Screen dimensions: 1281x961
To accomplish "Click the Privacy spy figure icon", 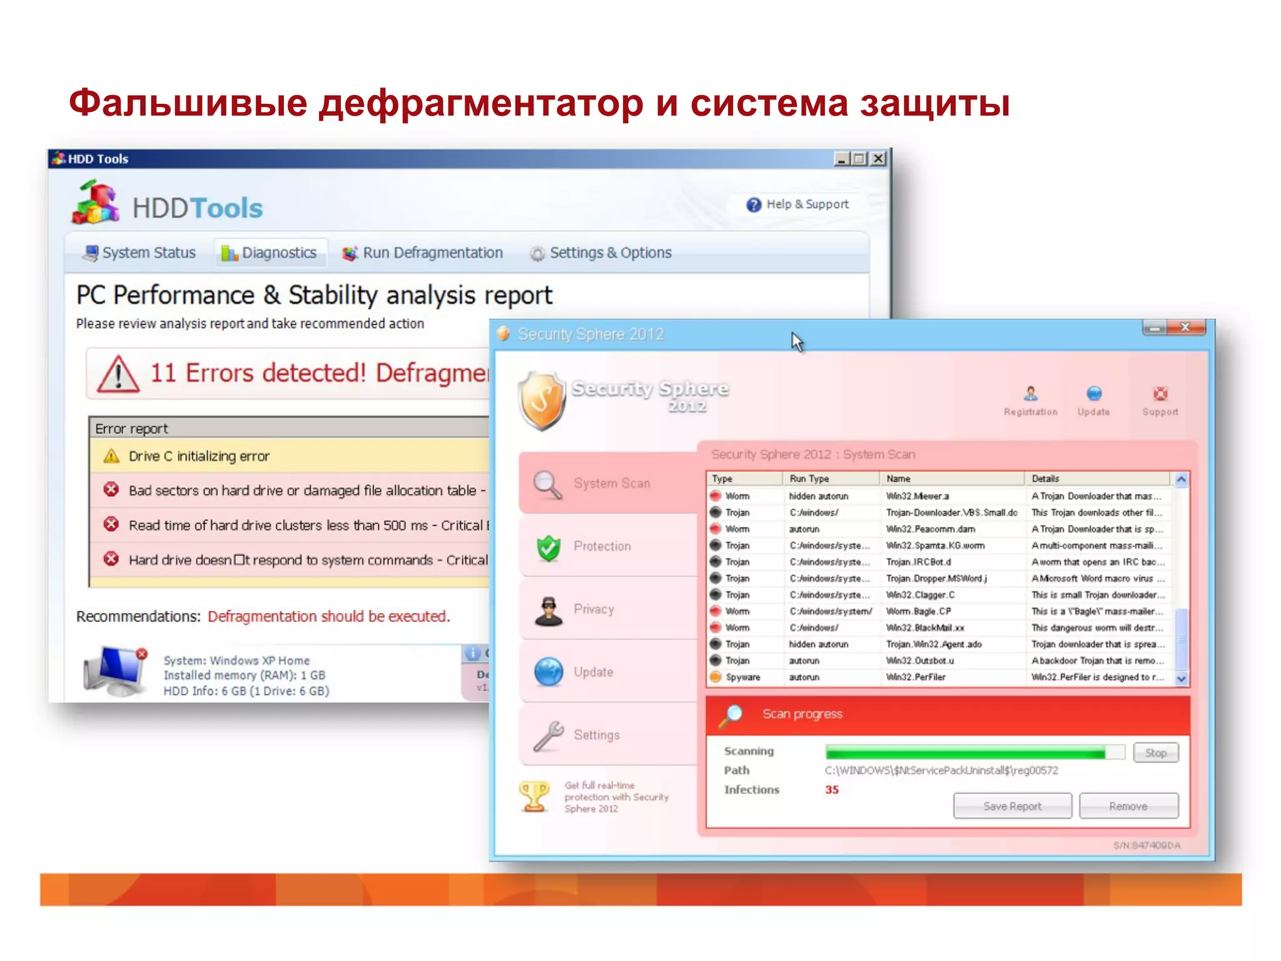I will pos(549,611).
